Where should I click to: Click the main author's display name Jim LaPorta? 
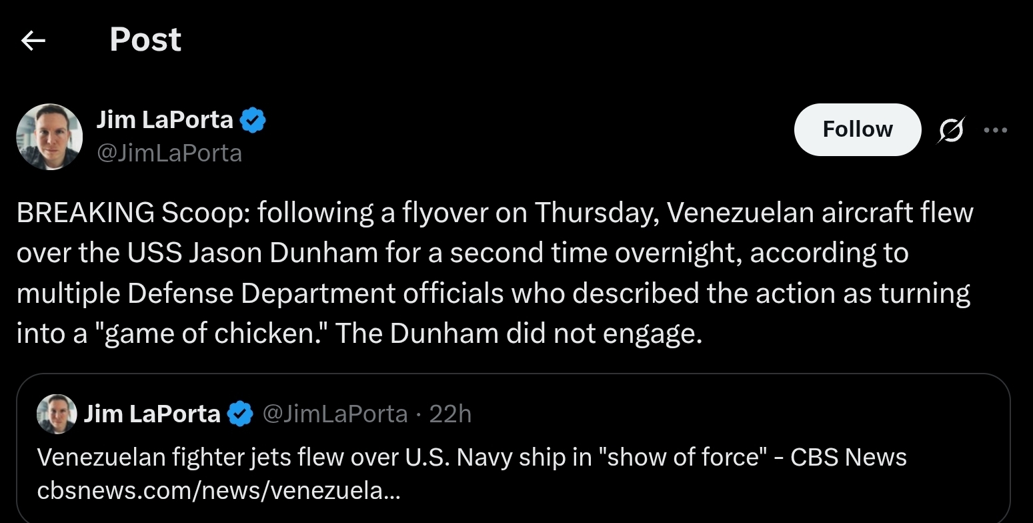click(x=165, y=120)
